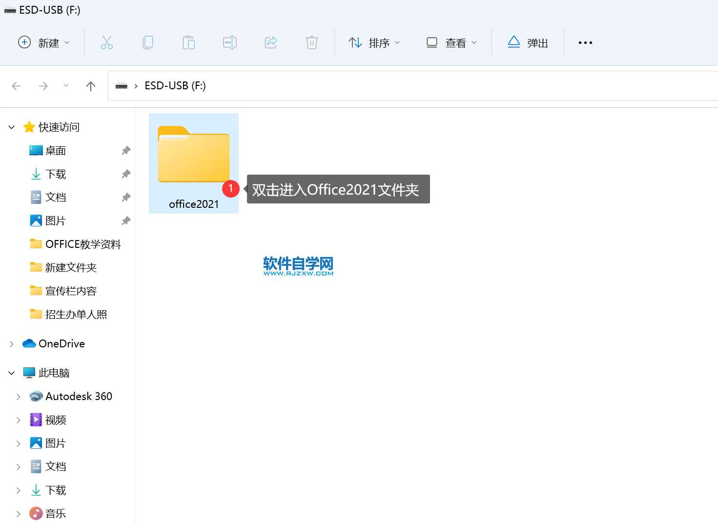Click the Cut scissors icon
This screenshot has width=718, height=523.
pos(106,43)
